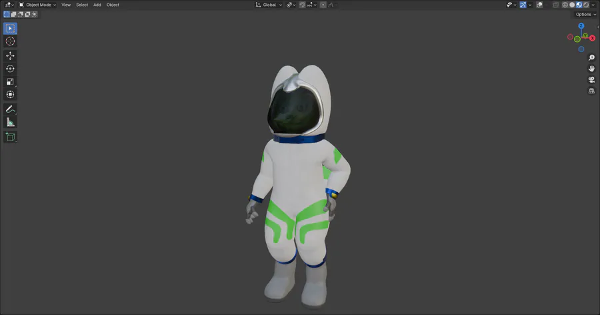Open the object visibility and selectability dropdown
Image resolution: width=600 pixels, height=315 pixels.
click(511, 5)
